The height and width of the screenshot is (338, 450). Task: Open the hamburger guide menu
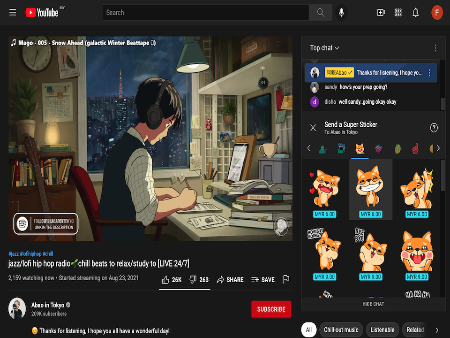pos(13,13)
